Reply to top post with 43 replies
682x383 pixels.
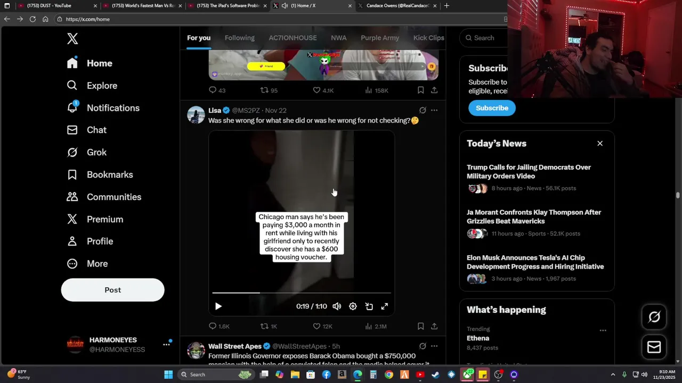coord(217,90)
